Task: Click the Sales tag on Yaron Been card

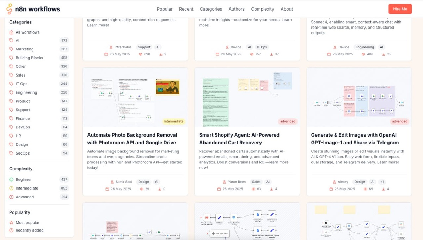Action: [x=256, y=182]
